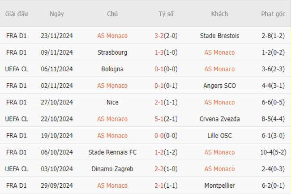This screenshot has width=291, height=194.
Task: Click the UEFA CL label dated 06/11/2024
Action: [x=17, y=69]
